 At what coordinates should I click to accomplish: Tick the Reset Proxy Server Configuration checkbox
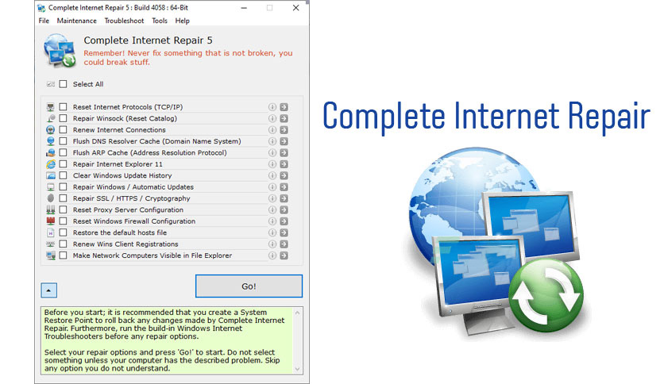(x=63, y=210)
